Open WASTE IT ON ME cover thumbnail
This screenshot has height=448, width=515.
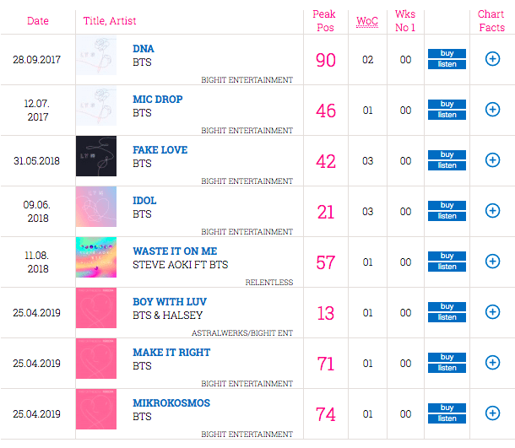96,257
